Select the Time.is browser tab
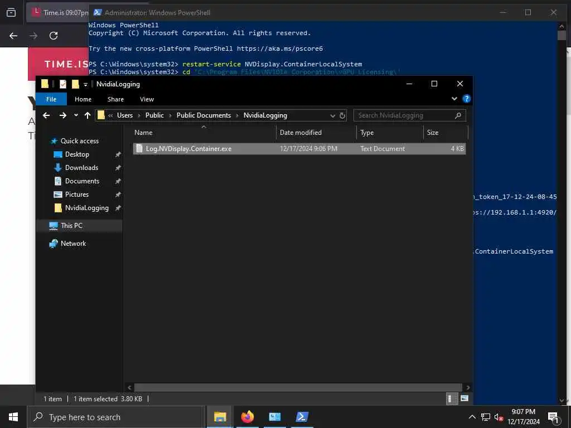 click(x=57, y=13)
